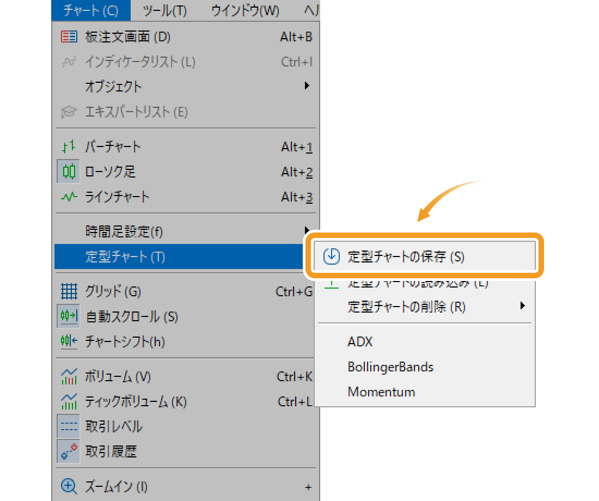This screenshot has height=501, width=599.
Task: Click the Ctrl+I shortcut text
Action: [x=297, y=62]
